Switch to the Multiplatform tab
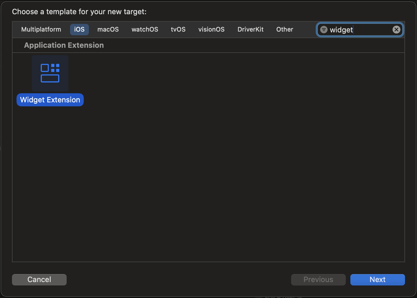The image size is (417, 298). 41,29
